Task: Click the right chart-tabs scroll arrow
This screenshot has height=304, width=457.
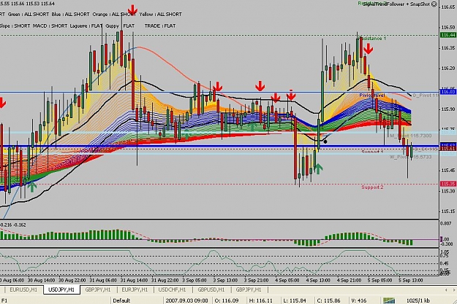Action: point(453,289)
